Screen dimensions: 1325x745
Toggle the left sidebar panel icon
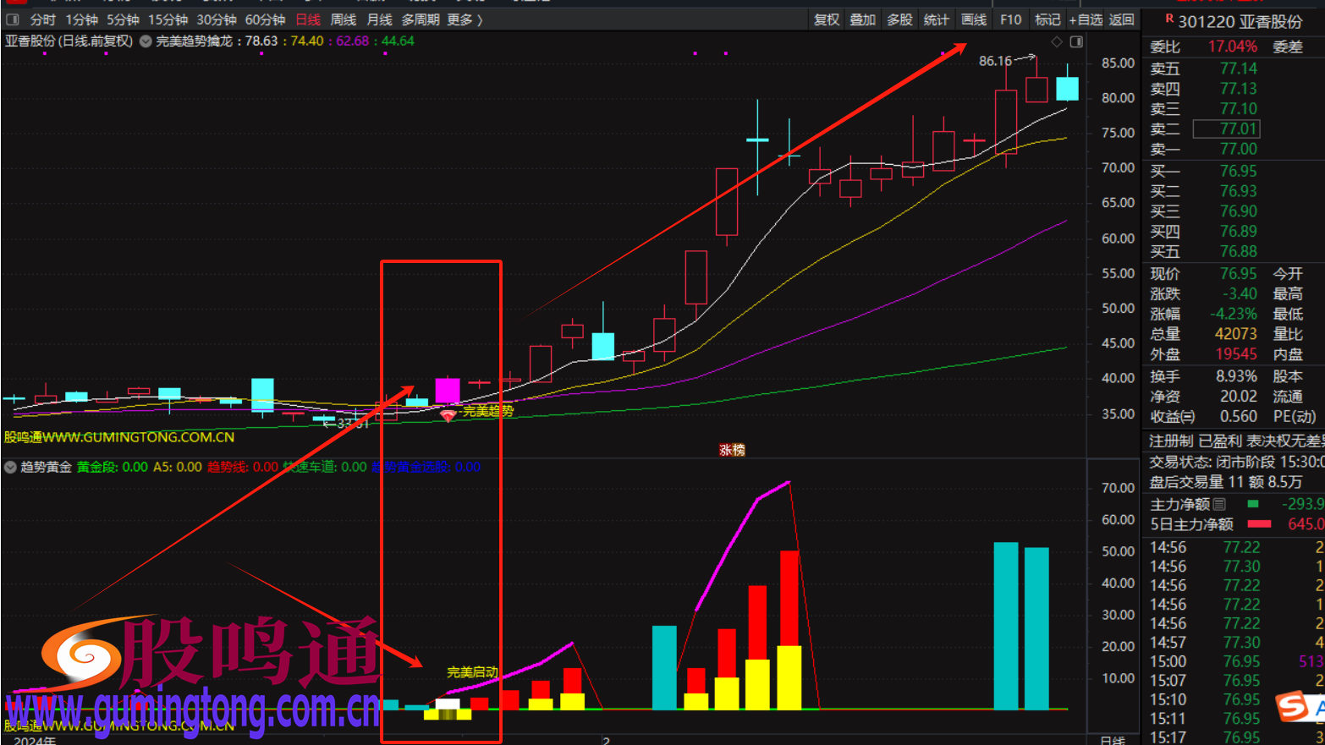[13, 19]
